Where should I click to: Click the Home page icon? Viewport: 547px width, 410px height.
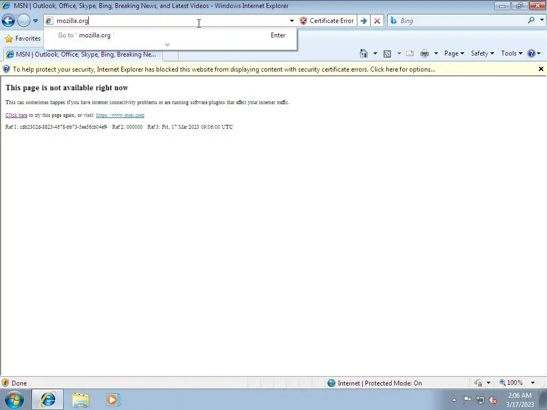363,53
